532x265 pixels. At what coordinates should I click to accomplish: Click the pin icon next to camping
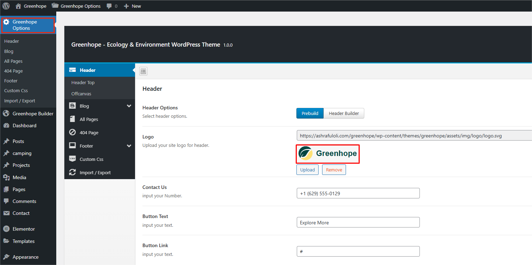[6, 153]
